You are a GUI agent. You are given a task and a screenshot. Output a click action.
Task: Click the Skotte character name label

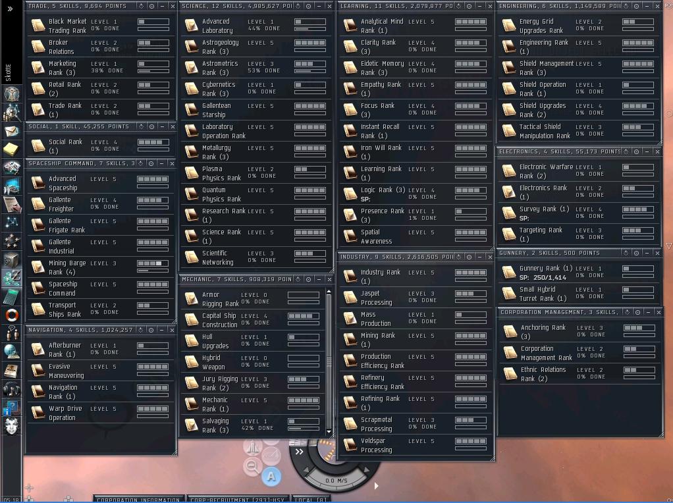tap(8, 72)
